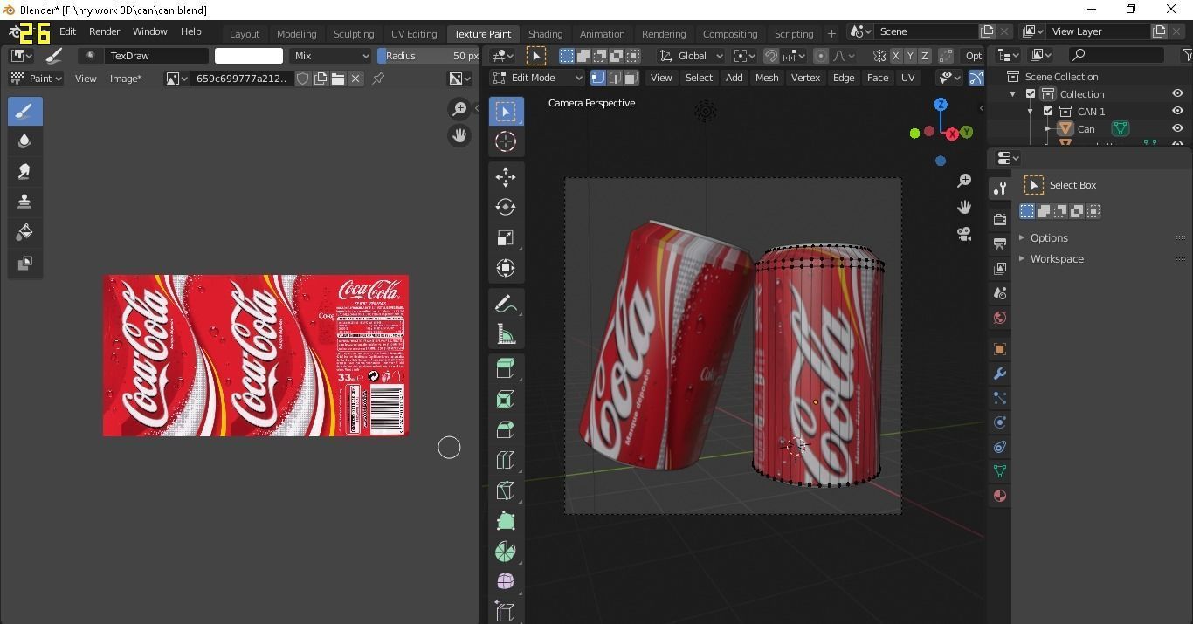Screen dimensions: 1193x624
Task: Toggle snapping magnet
Action: coord(771,56)
